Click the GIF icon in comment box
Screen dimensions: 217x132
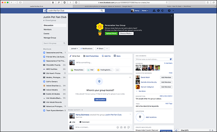tap(125, 127)
